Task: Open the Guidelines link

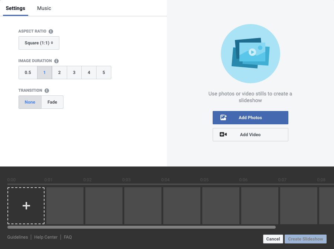Action: [x=17, y=237]
